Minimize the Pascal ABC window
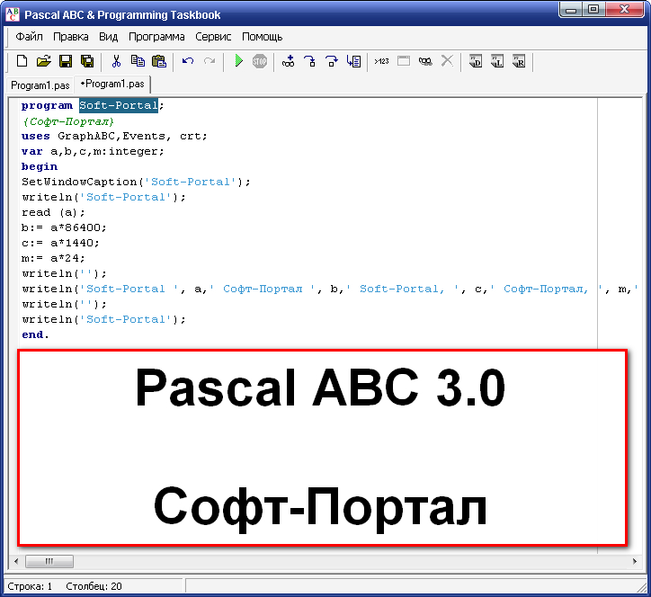The width and height of the screenshot is (651, 597). (571, 9)
